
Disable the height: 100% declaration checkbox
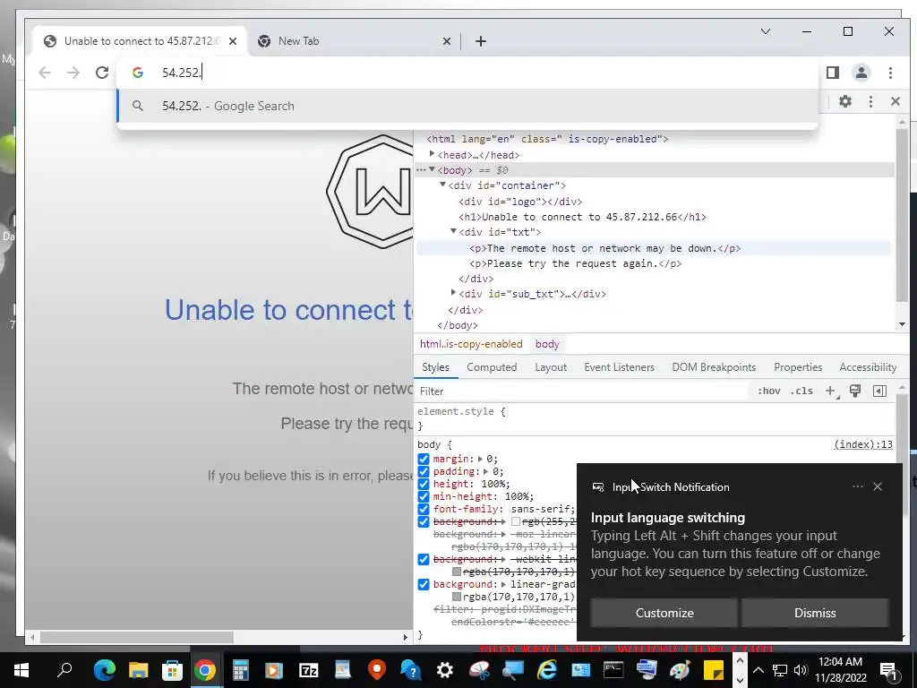click(x=424, y=484)
